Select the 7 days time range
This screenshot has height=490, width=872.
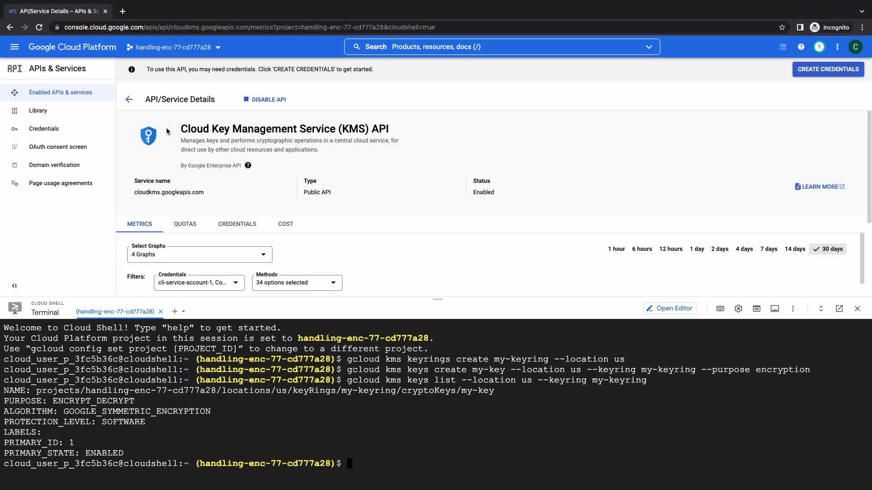click(768, 249)
